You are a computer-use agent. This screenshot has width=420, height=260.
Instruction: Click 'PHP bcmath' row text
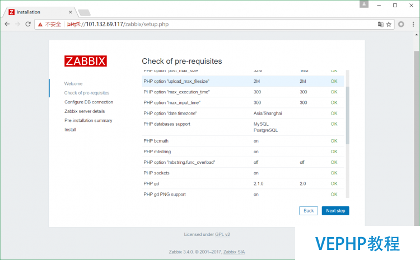[156, 141]
